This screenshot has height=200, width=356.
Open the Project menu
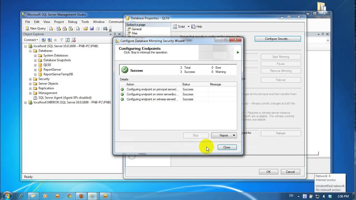point(59,22)
